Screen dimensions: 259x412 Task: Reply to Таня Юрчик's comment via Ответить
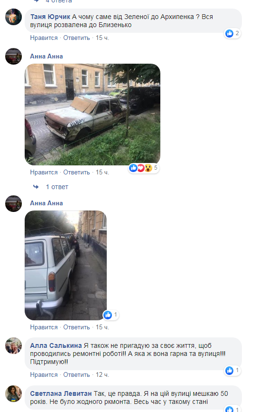point(76,38)
